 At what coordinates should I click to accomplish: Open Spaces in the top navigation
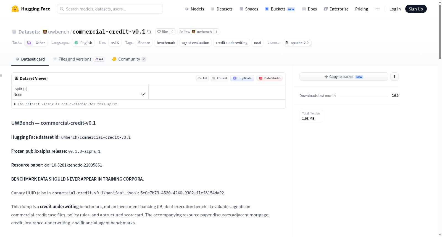[x=249, y=9]
